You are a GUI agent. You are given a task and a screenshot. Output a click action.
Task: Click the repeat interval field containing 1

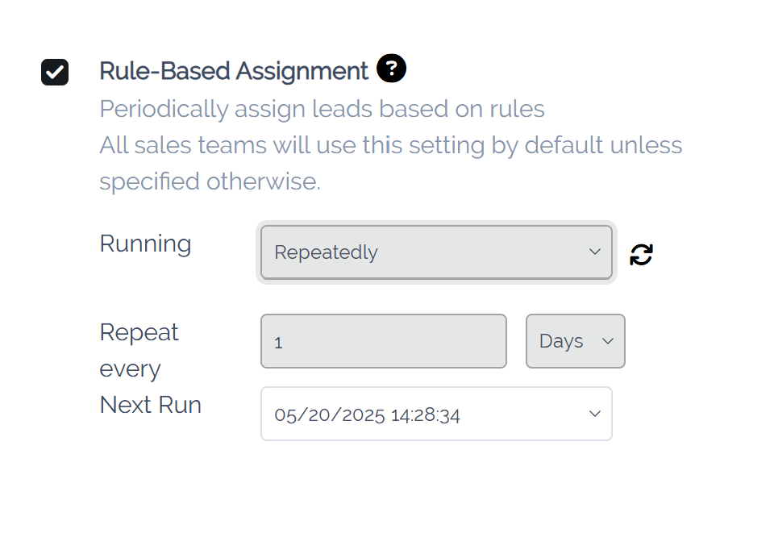pos(383,341)
